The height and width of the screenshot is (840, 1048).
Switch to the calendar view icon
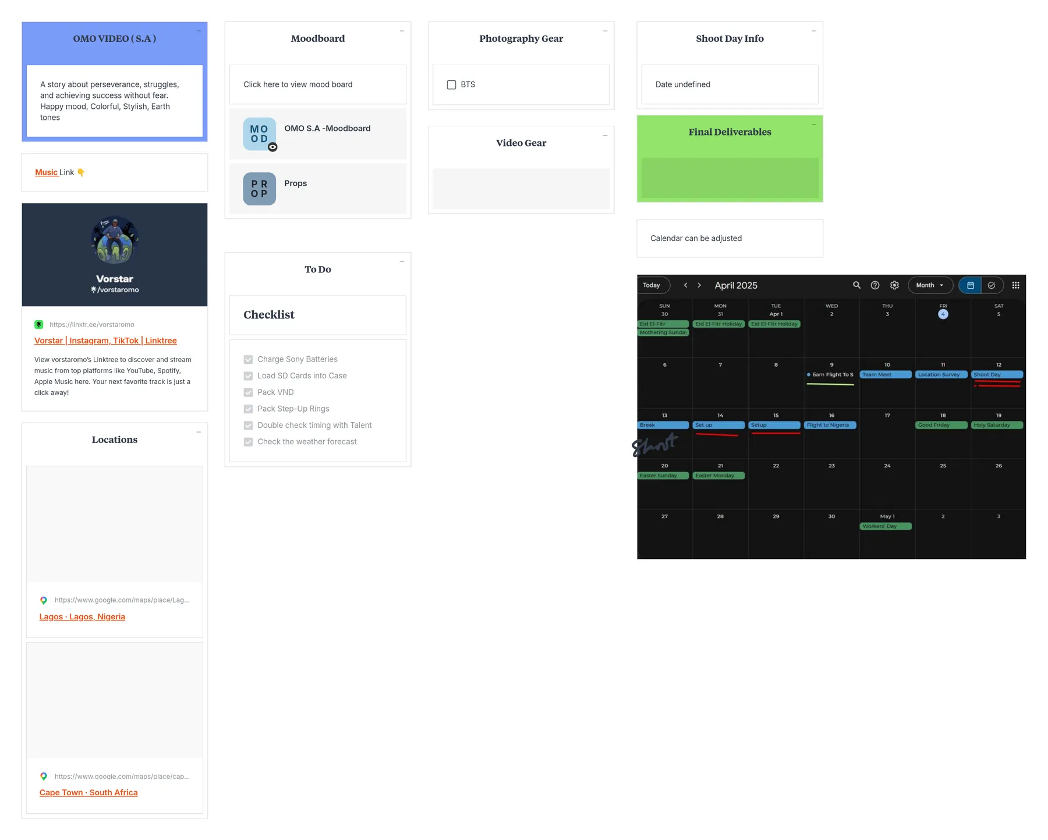pyautogui.click(x=971, y=285)
